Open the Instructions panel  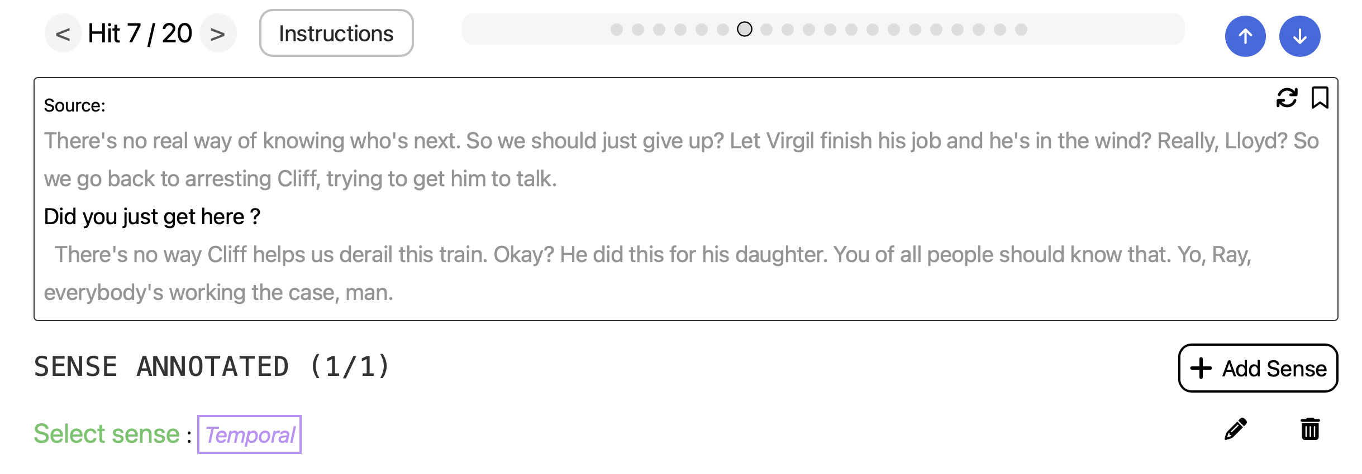(336, 33)
